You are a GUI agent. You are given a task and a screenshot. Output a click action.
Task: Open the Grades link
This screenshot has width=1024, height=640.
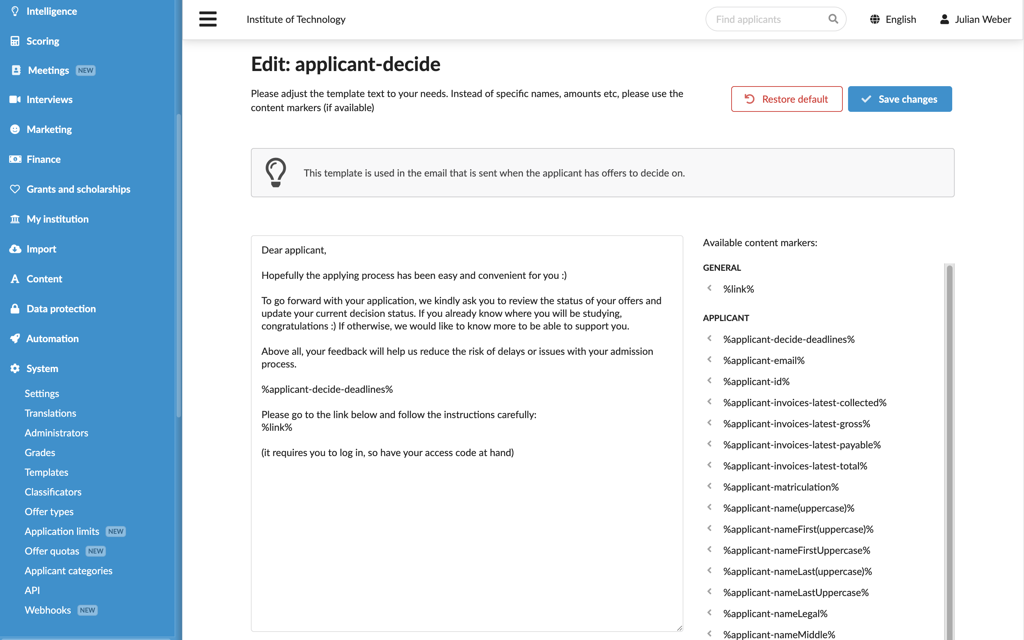point(40,453)
